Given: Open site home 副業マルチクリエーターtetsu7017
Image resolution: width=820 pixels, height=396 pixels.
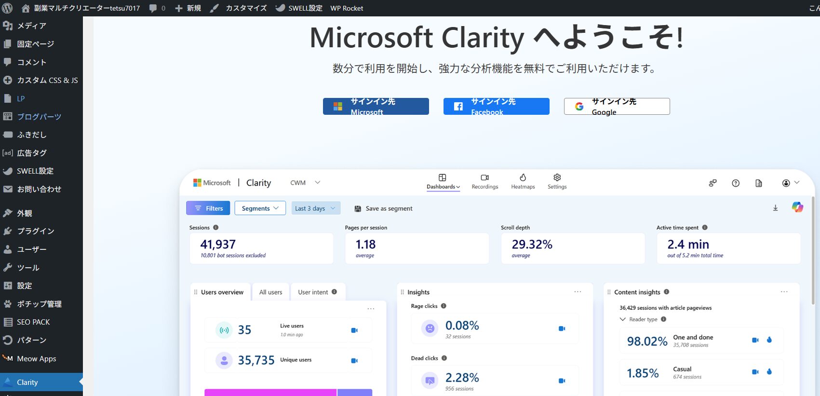Looking at the screenshot, I should coord(81,8).
